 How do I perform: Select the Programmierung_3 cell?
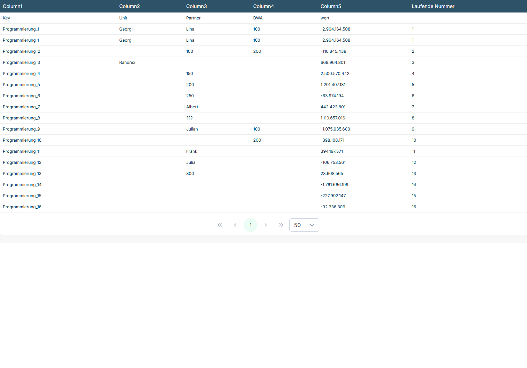[22, 62]
